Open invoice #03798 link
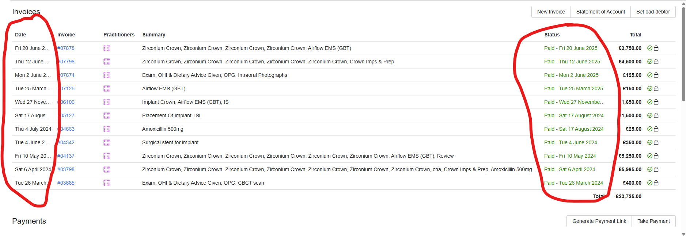Image resolution: width=686 pixels, height=236 pixels. click(66, 169)
